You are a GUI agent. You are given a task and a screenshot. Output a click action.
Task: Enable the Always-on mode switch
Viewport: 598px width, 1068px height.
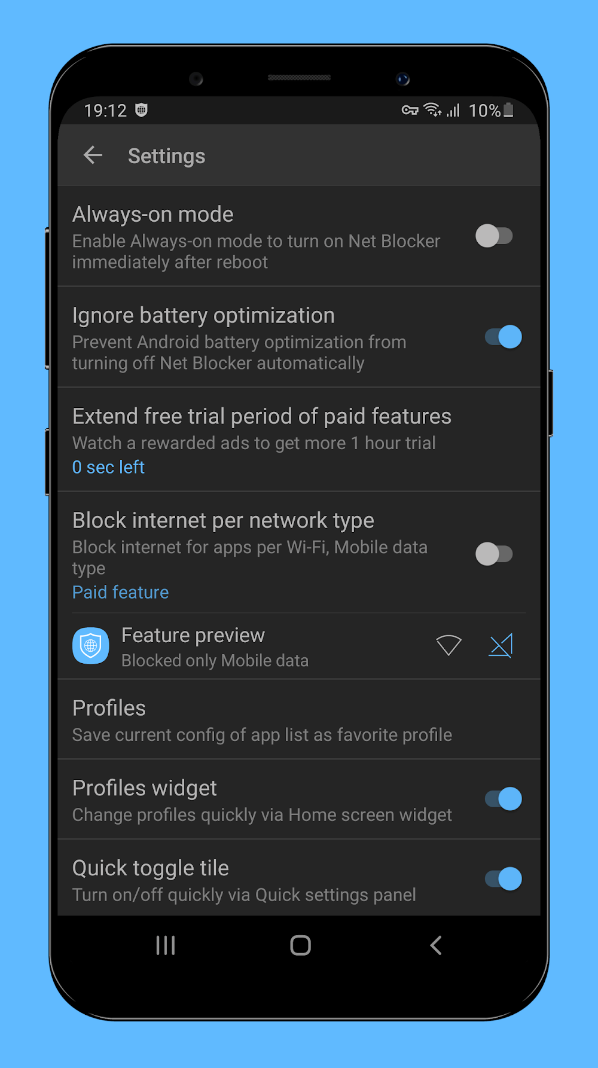pos(495,236)
